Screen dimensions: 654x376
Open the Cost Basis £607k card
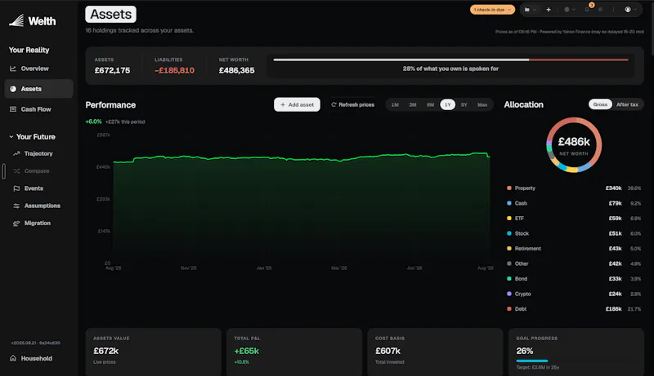(435, 352)
